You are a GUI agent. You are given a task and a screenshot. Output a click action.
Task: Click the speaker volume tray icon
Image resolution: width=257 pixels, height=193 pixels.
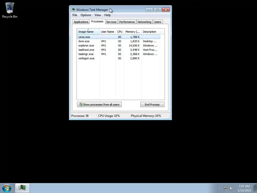coord(232,188)
